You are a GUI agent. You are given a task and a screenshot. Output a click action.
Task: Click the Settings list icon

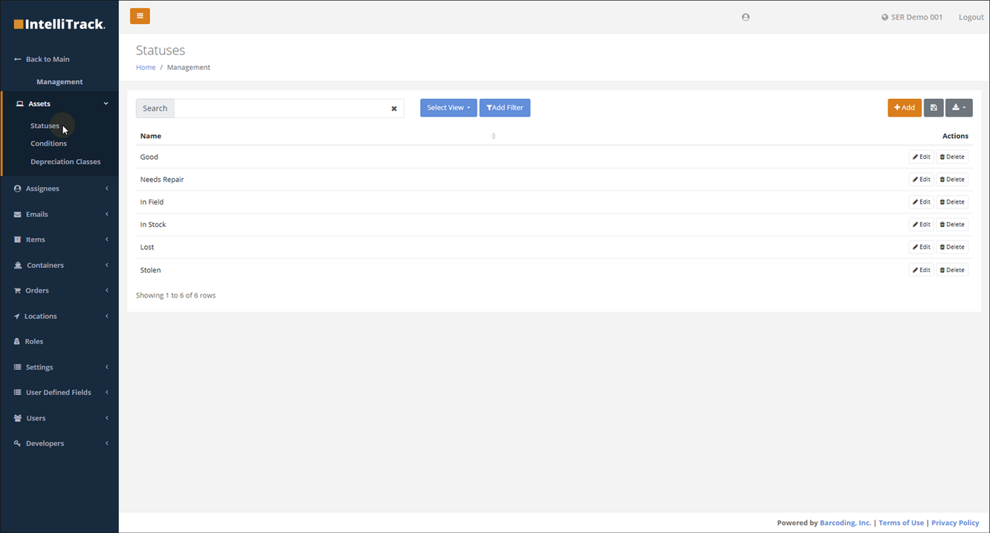click(x=18, y=367)
